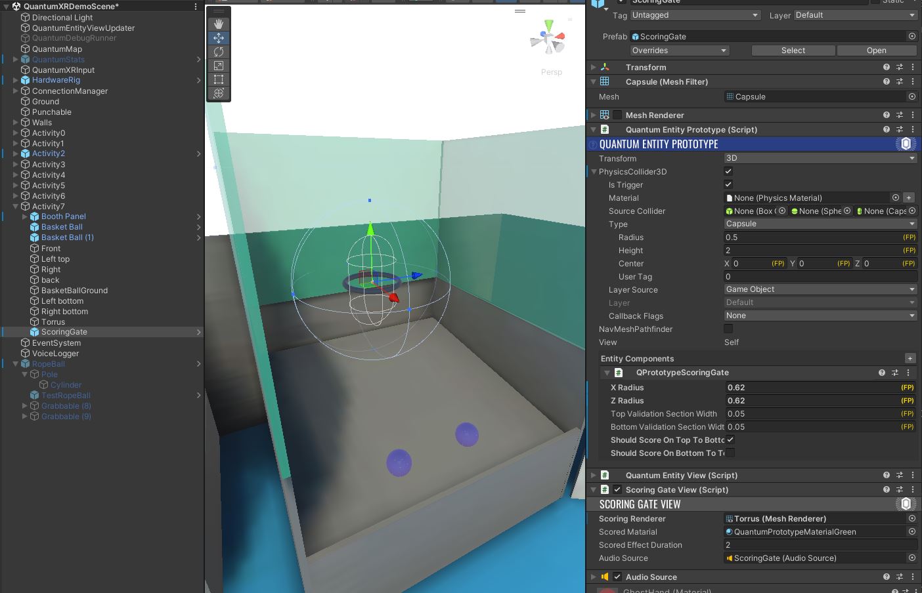The width and height of the screenshot is (922, 593).
Task: Click Scored Effect Duration field
Action: click(x=820, y=544)
